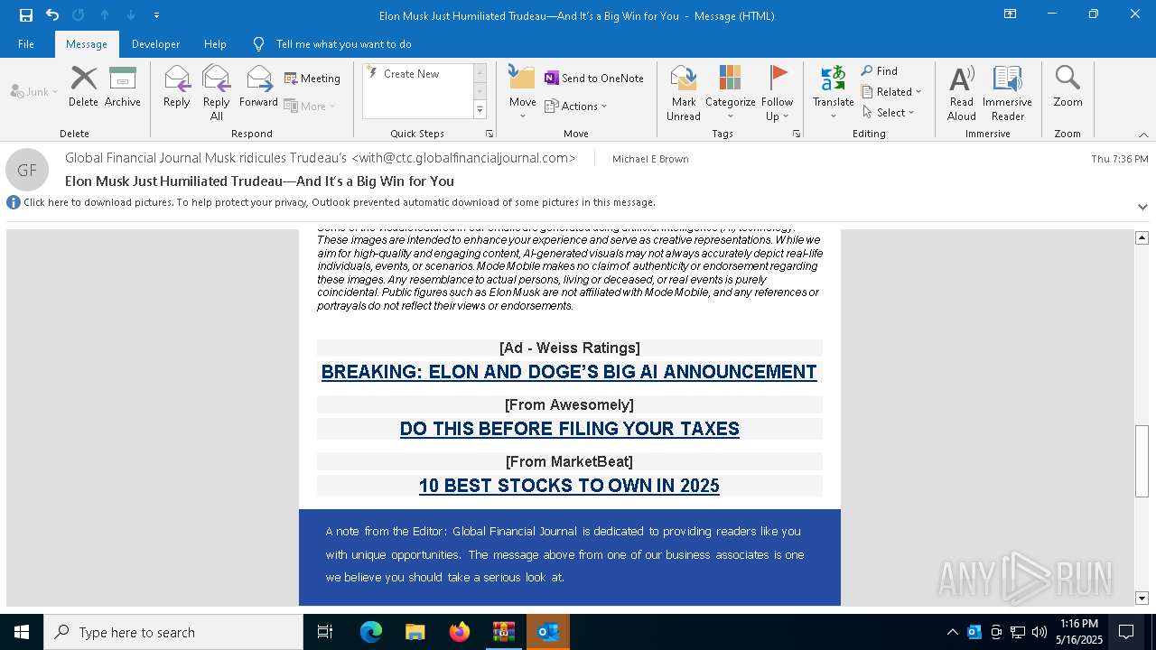Reply with a Meeting
The height and width of the screenshot is (650, 1156).
point(312,79)
